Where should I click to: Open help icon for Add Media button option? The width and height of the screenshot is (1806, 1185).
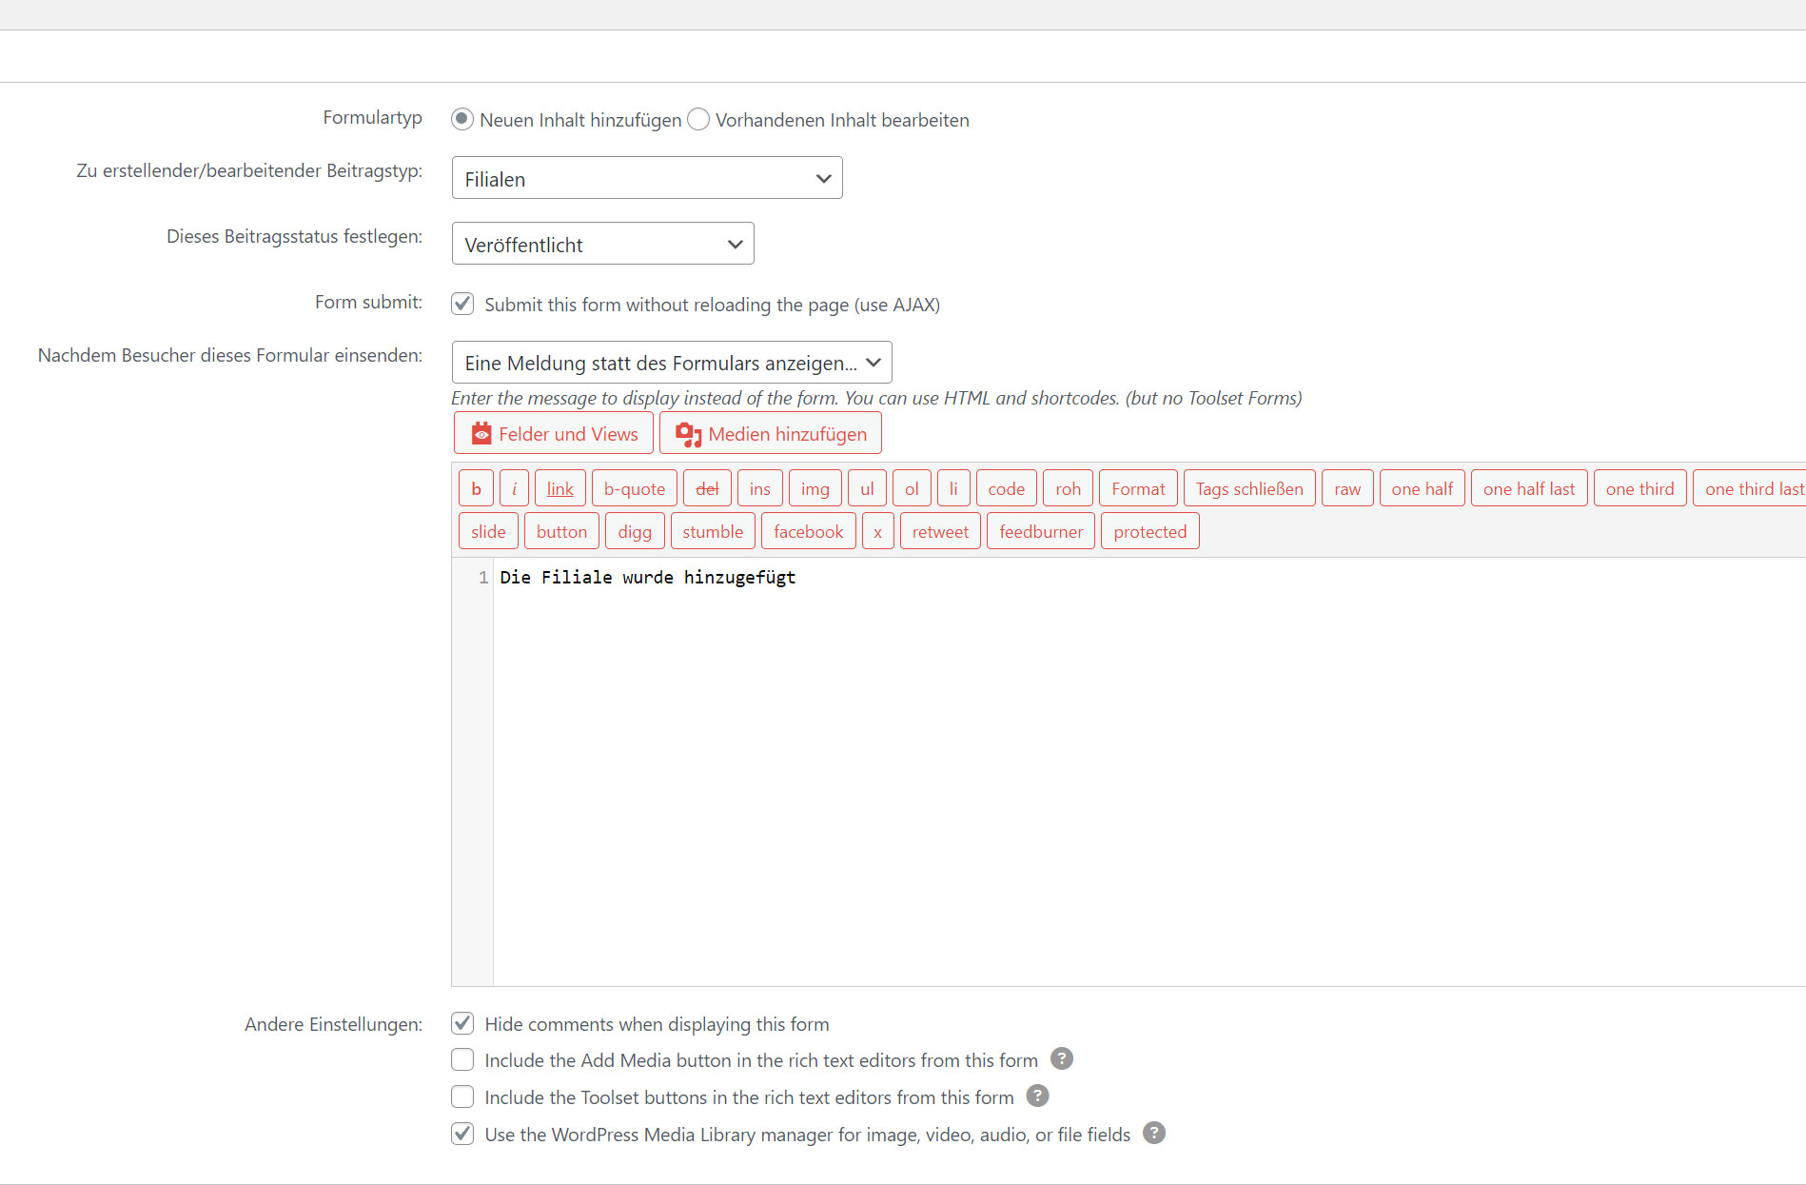pos(1062,1058)
